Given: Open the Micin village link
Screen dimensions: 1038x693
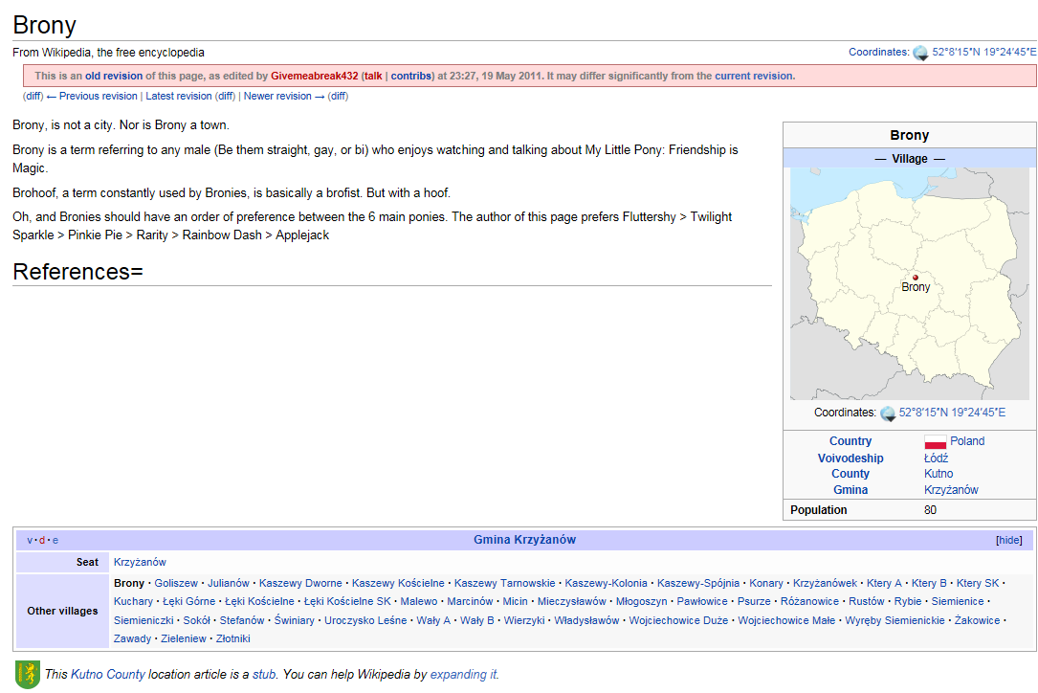Looking at the screenshot, I should click(515, 601).
